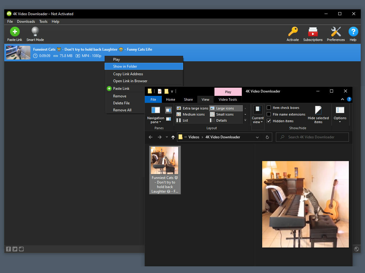Click Properties icon in Explorer quick access toolbar
This screenshot has width=365, height=273.
(x=160, y=91)
